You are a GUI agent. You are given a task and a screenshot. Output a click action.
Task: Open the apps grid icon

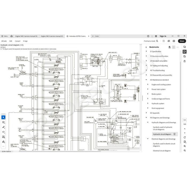click(x=156, y=36)
